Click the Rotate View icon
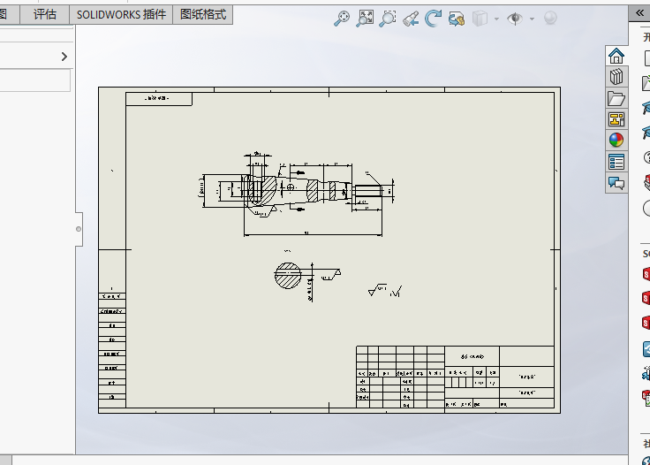Viewport: 650px width, 465px height. pyautogui.click(x=434, y=19)
